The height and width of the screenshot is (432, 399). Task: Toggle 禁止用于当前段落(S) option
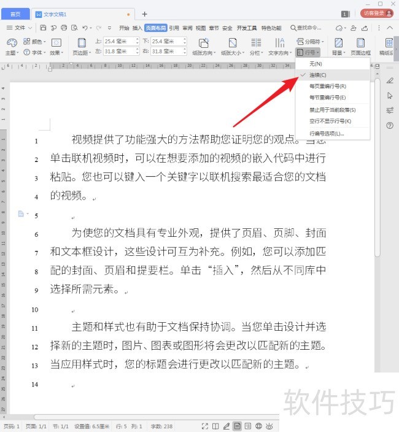tap(333, 110)
